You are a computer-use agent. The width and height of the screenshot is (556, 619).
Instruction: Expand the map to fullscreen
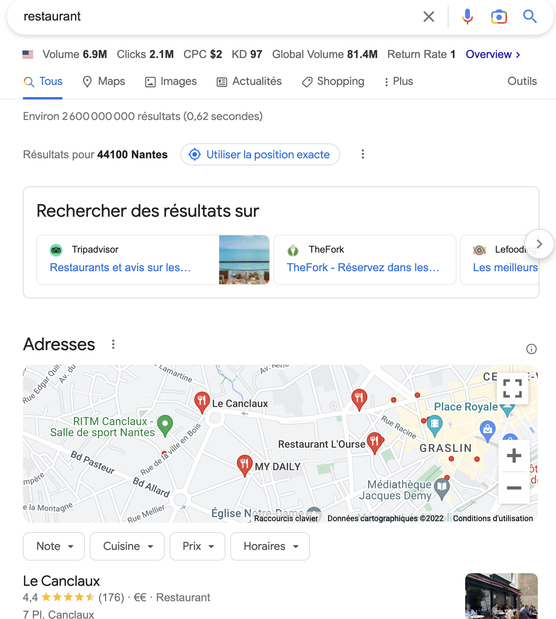click(x=513, y=388)
